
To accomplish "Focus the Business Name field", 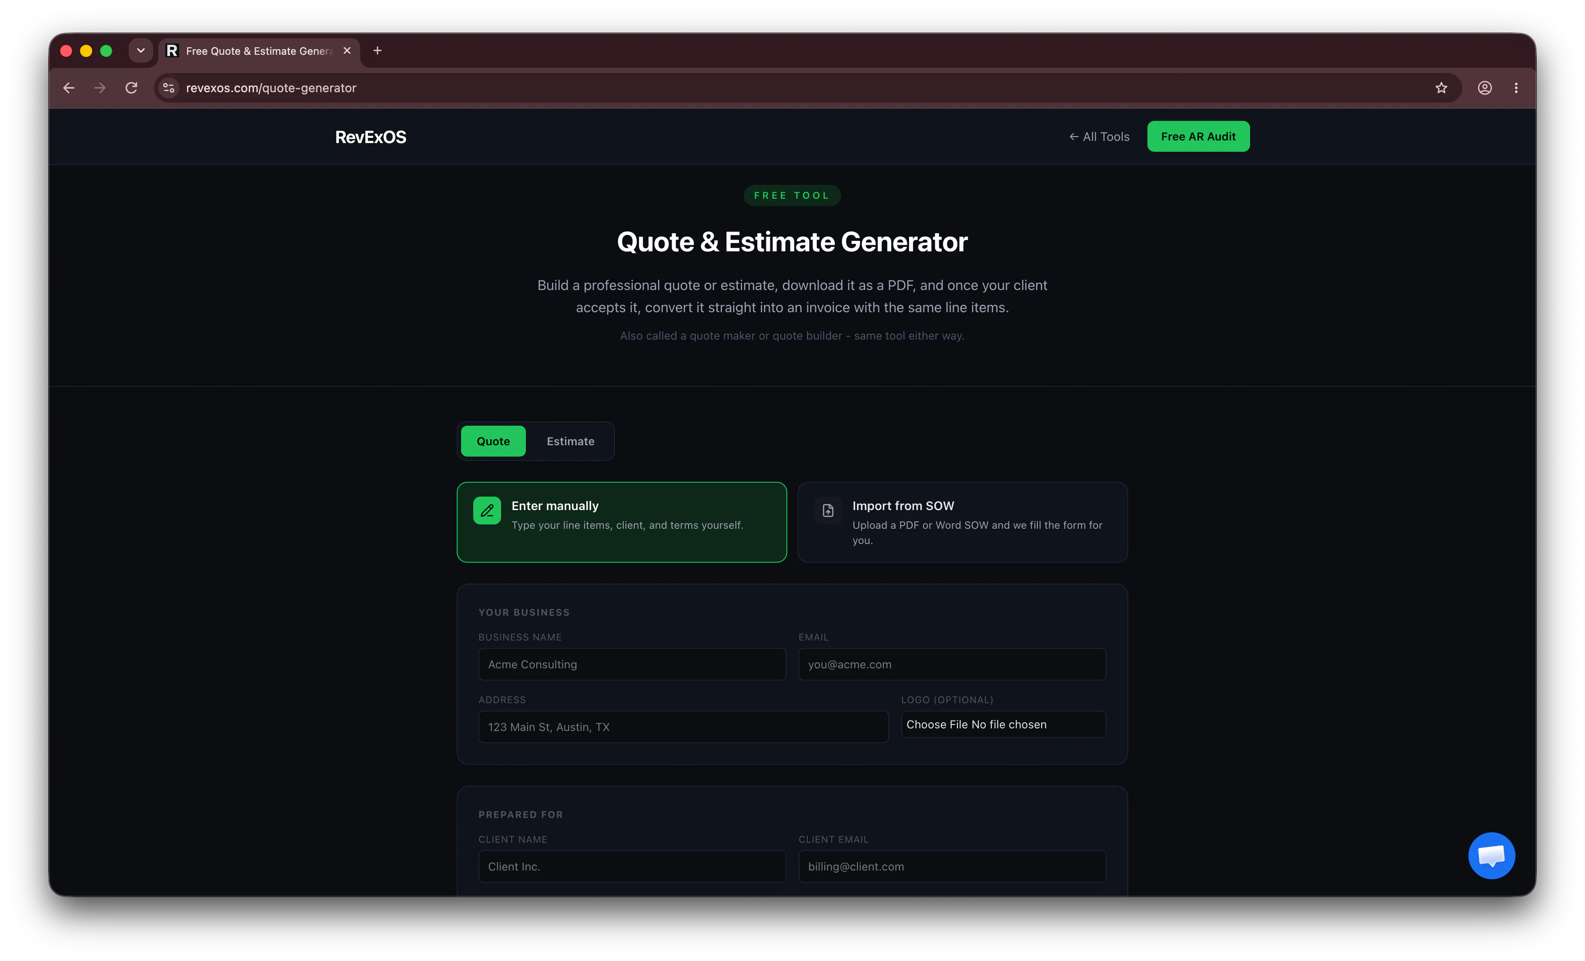I will pos(632,664).
